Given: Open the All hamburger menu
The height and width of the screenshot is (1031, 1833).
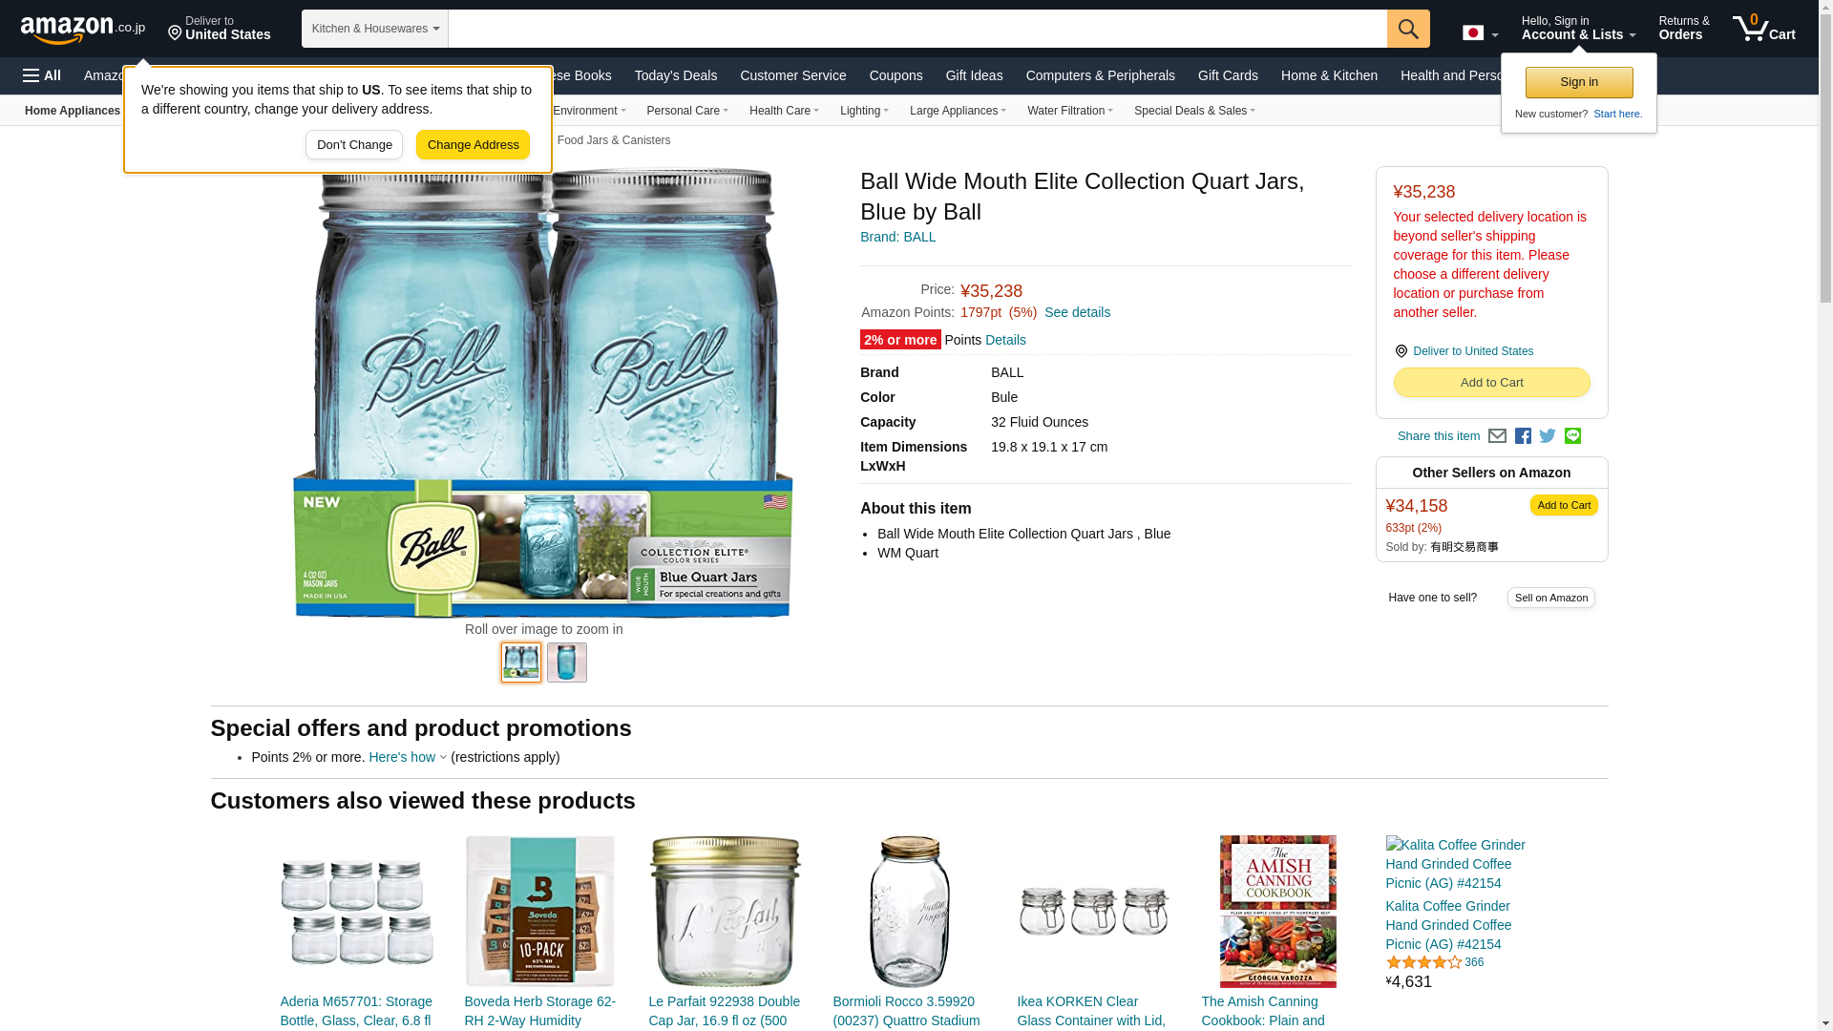Looking at the screenshot, I should point(42,75).
